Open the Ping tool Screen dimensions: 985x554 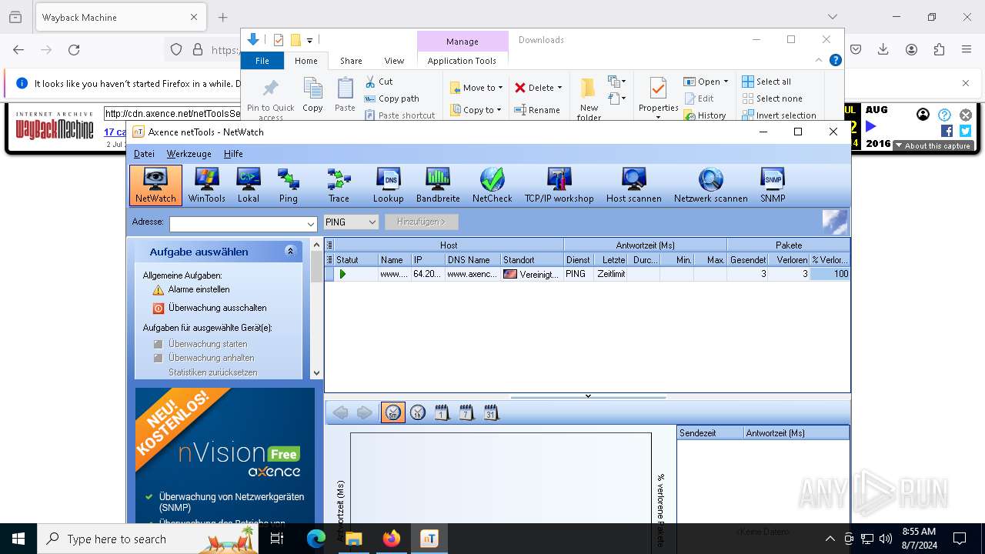289,185
